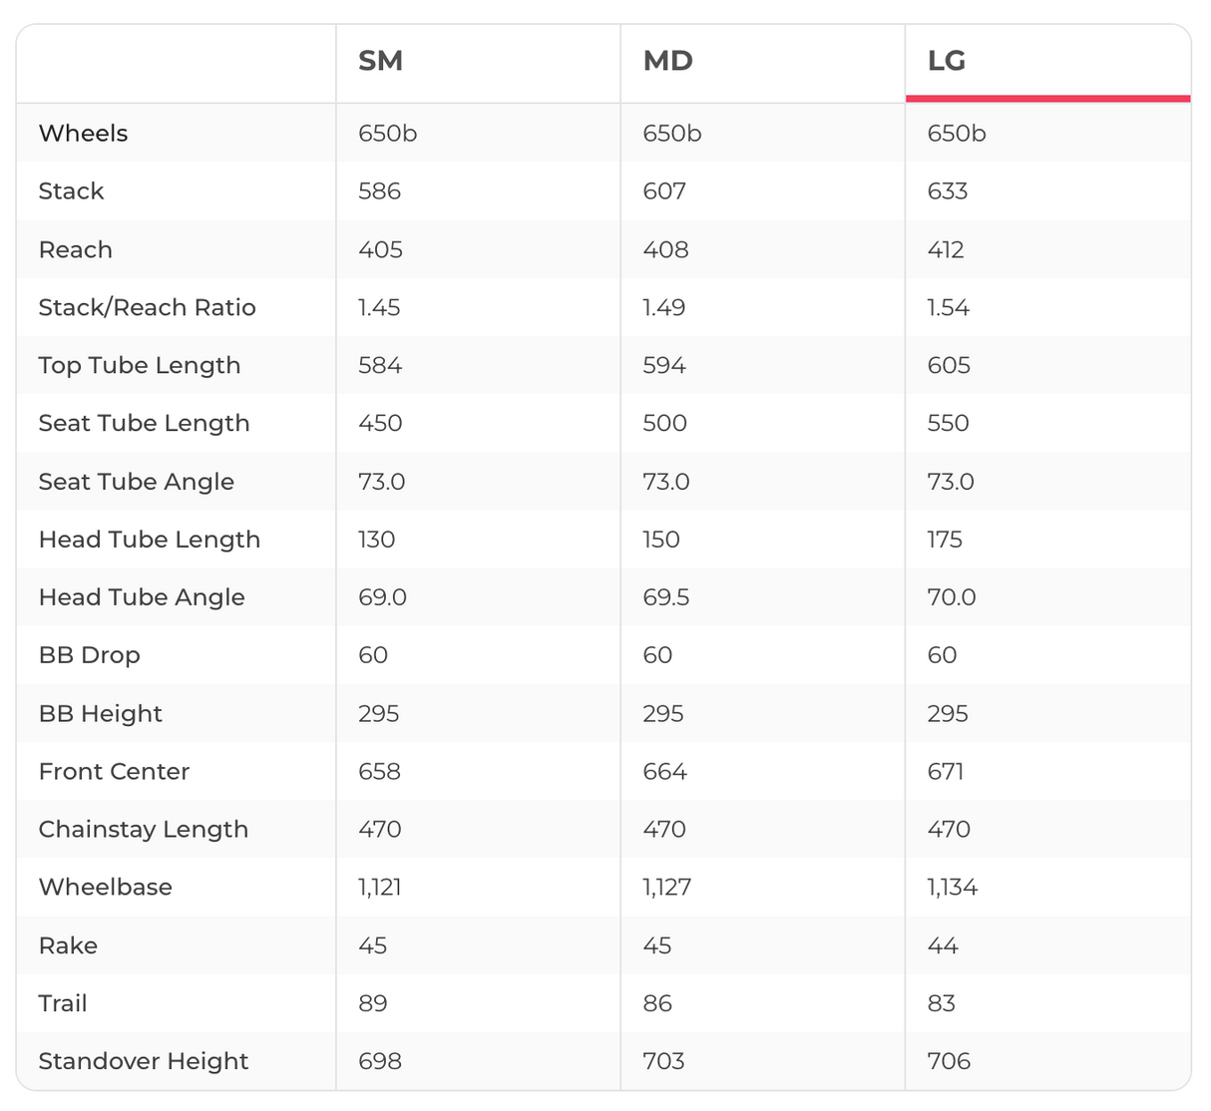Click the SM Front Center value 658
Screen dimensions: 1211x1111
tap(379, 771)
